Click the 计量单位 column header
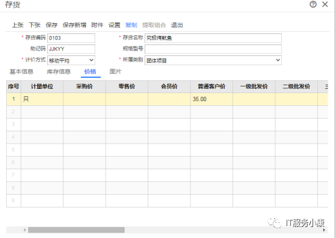The width and height of the screenshot is (335, 238). click(42, 86)
